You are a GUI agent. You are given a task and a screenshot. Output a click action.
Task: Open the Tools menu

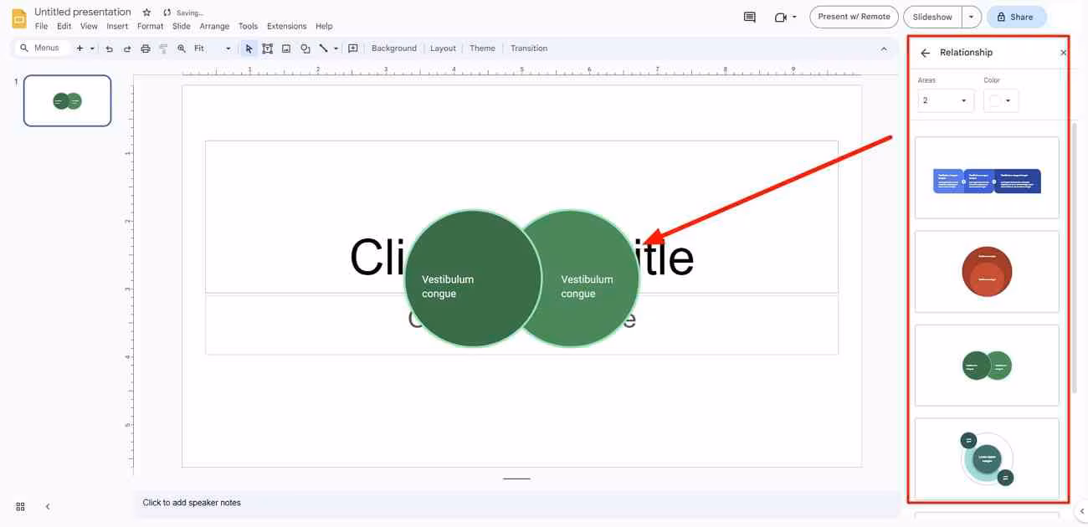249,26
